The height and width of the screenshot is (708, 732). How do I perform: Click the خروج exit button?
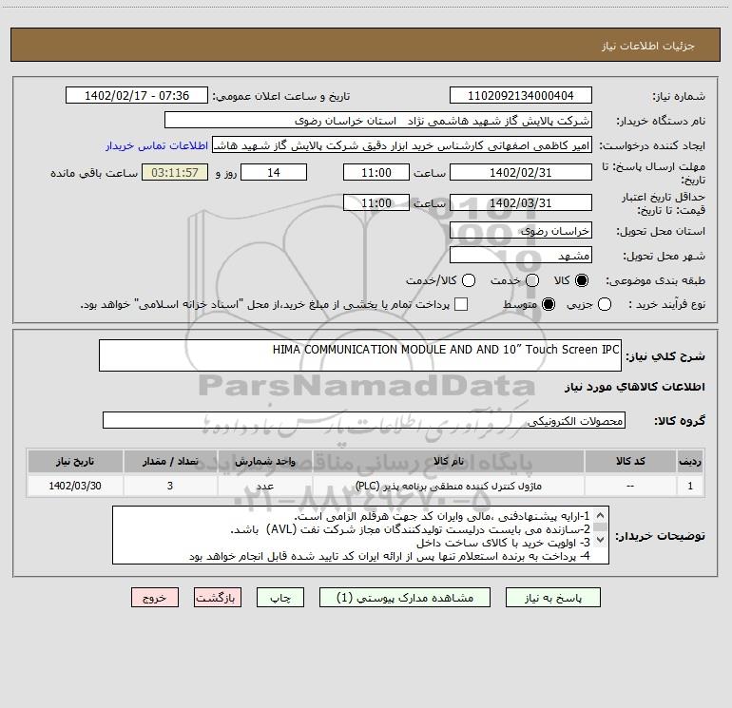155,598
